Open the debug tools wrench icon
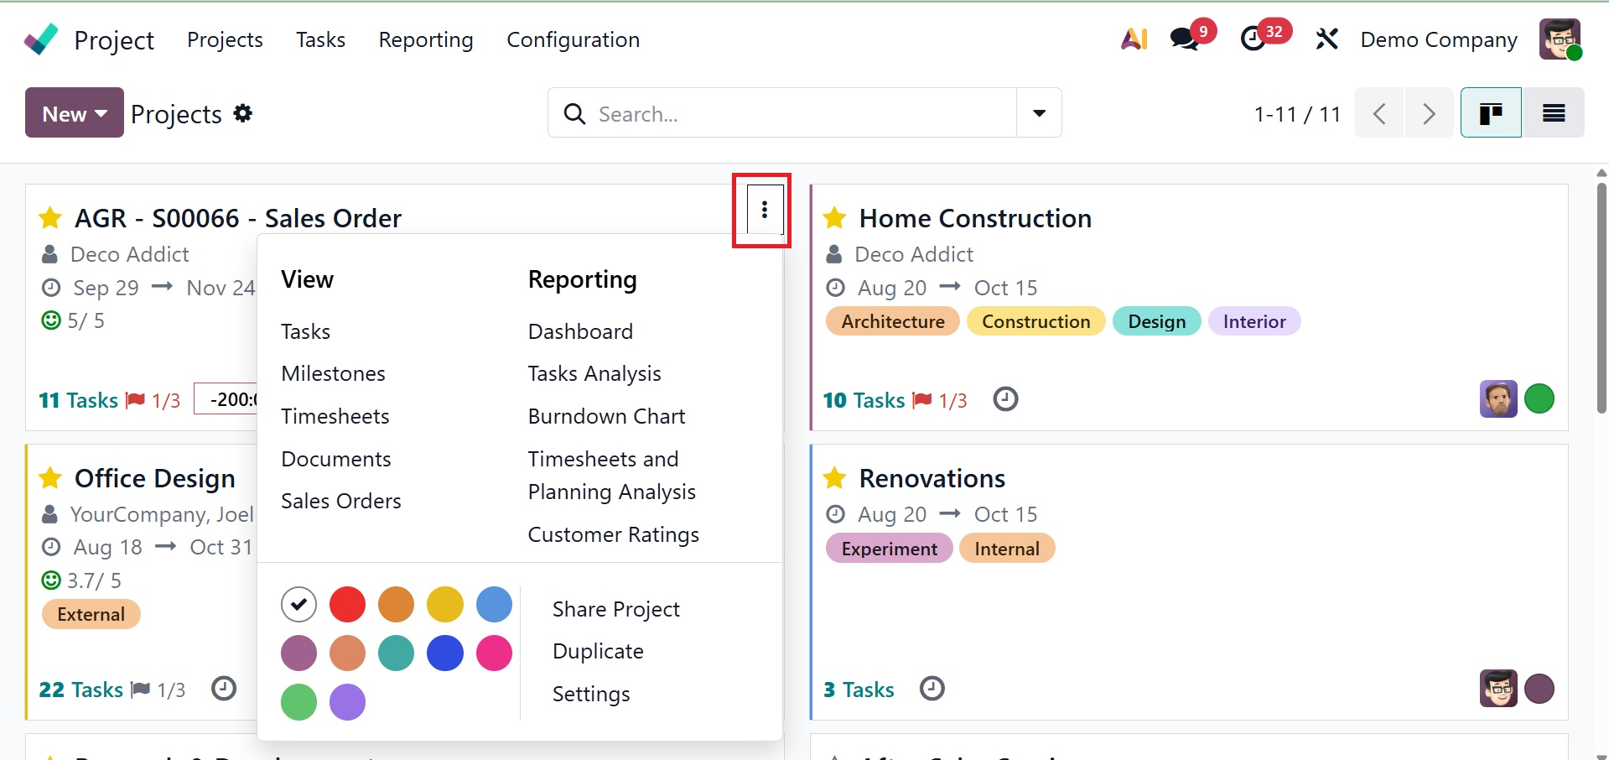Viewport: 1609px width, 760px height. pyautogui.click(x=1326, y=39)
